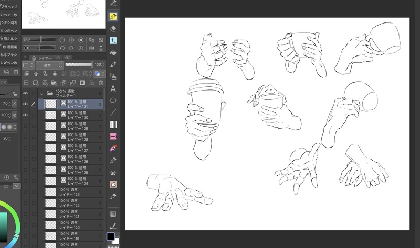The image size is (420, 248).
Task: Set as reference layer lighthouse icon
Action: [x=36, y=74]
